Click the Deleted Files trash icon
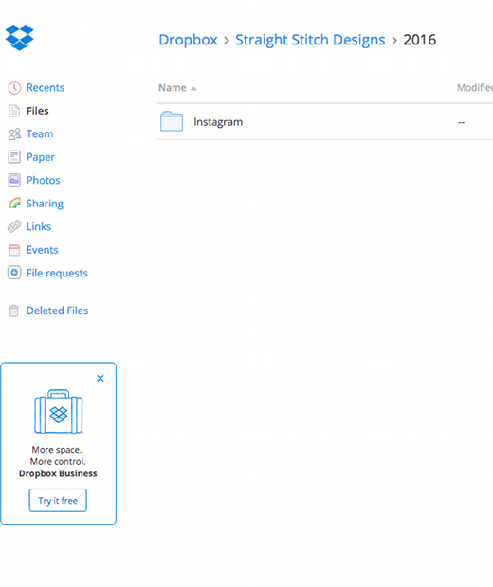The width and height of the screenshot is (493, 587). coord(14,311)
